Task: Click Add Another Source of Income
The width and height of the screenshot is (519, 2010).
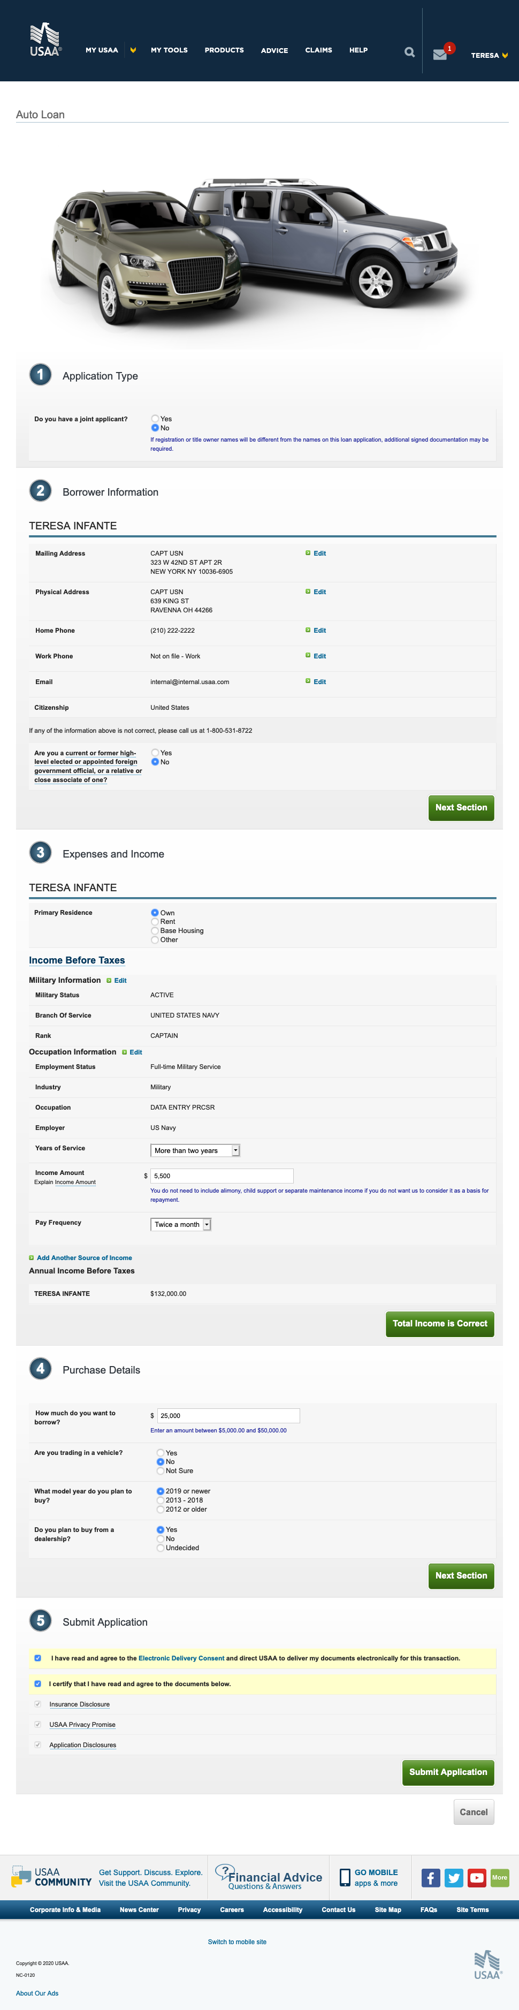Action: tap(85, 1258)
